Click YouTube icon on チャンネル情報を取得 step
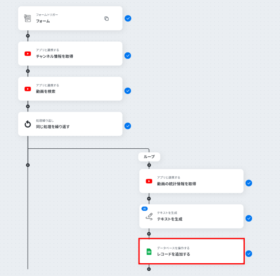The width and height of the screenshot is (280, 276). [x=28, y=54]
